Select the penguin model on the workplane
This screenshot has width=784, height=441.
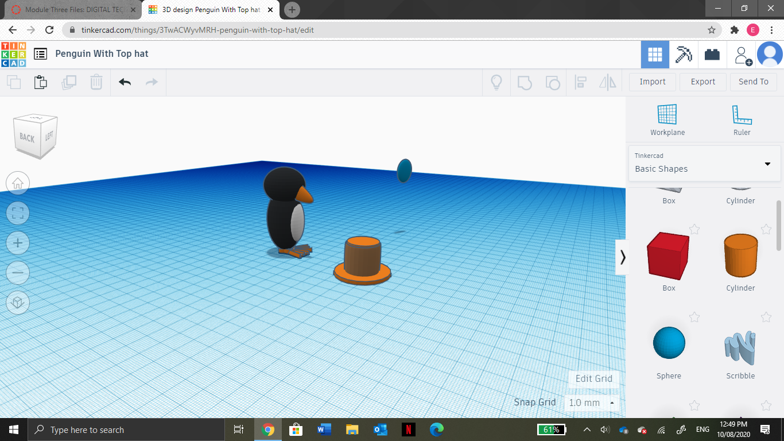[x=288, y=212]
